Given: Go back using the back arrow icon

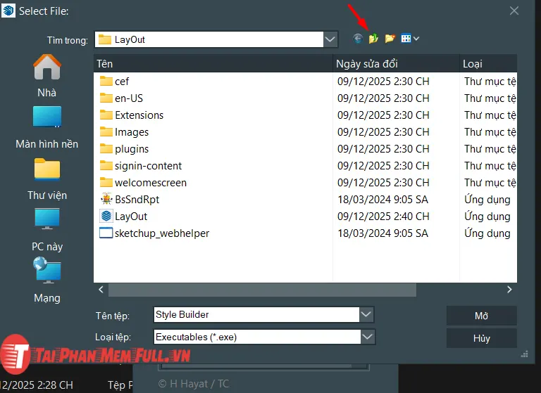Looking at the screenshot, I should pos(358,39).
